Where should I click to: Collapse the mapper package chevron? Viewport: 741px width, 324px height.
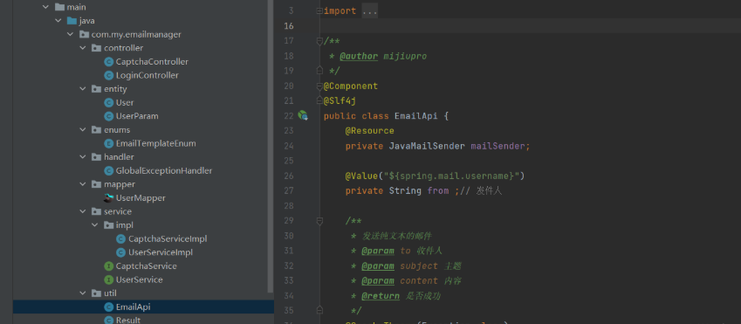coord(83,184)
